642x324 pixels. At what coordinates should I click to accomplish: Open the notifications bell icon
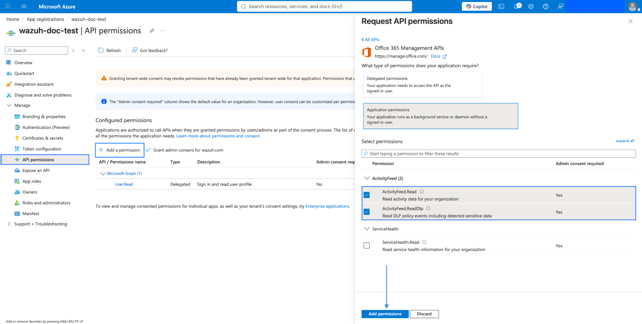tap(517, 6)
